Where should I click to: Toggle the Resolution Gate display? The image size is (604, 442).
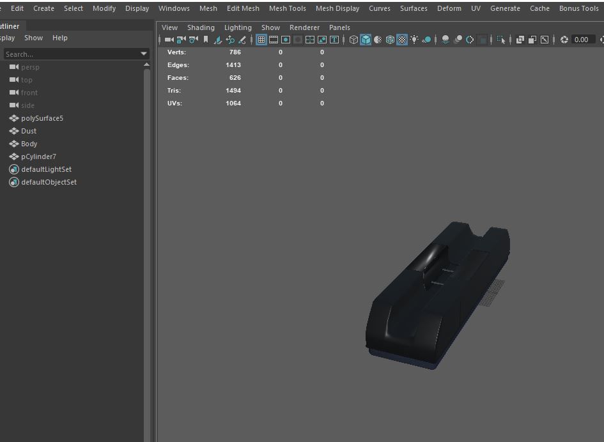[286, 39]
